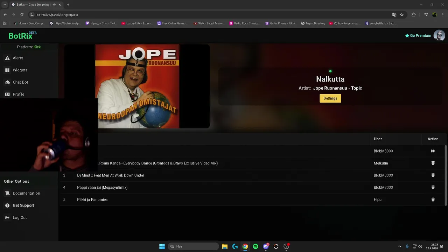
Task: Open media controls icon in Chrome toolbar
Action: (x=426, y=15)
